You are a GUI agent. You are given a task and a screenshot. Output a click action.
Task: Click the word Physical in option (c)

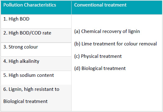tap(90, 56)
